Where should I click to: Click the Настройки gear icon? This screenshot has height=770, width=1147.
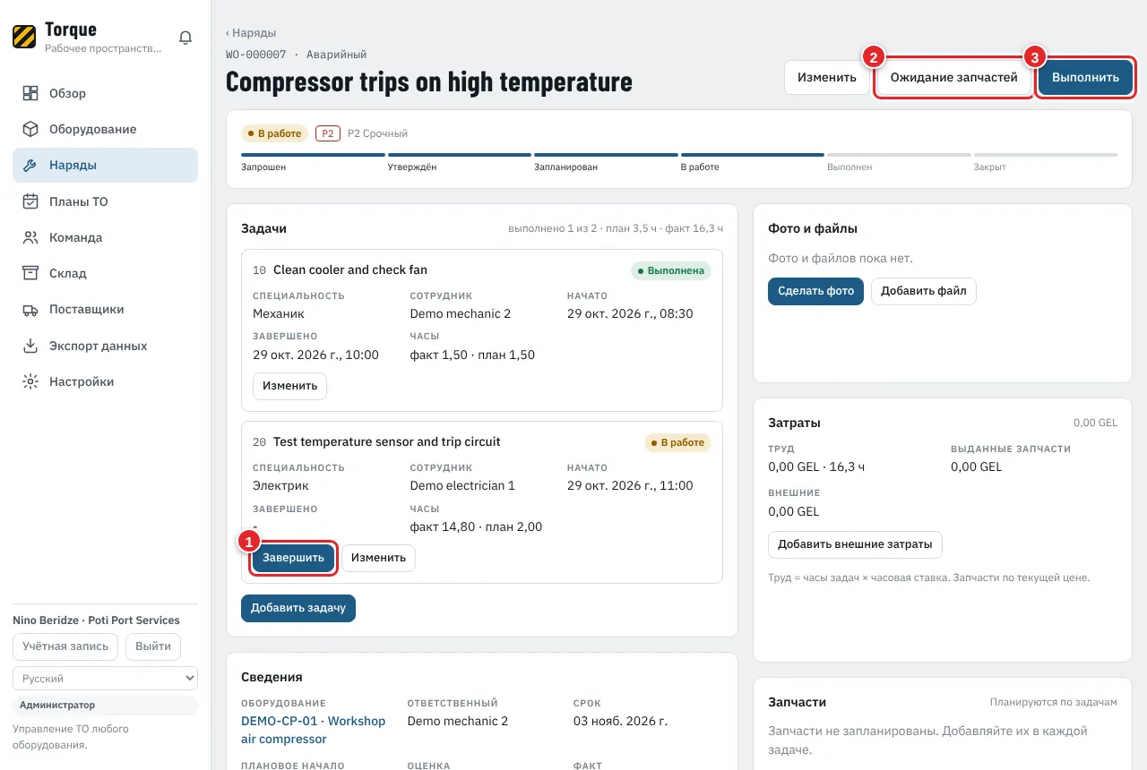[30, 381]
